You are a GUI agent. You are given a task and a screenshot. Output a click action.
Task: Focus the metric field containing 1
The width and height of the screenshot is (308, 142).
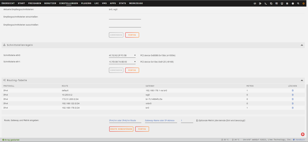[187, 120]
